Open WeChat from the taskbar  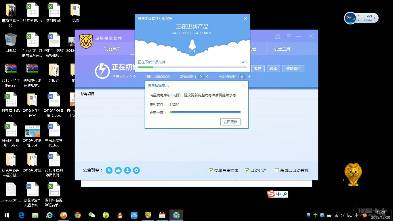(x=92, y=215)
